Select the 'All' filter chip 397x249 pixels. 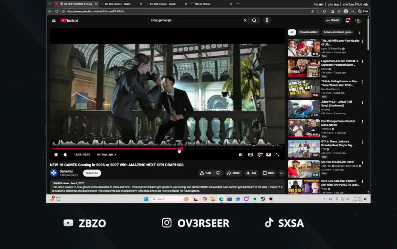pyautogui.click(x=292, y=32)
